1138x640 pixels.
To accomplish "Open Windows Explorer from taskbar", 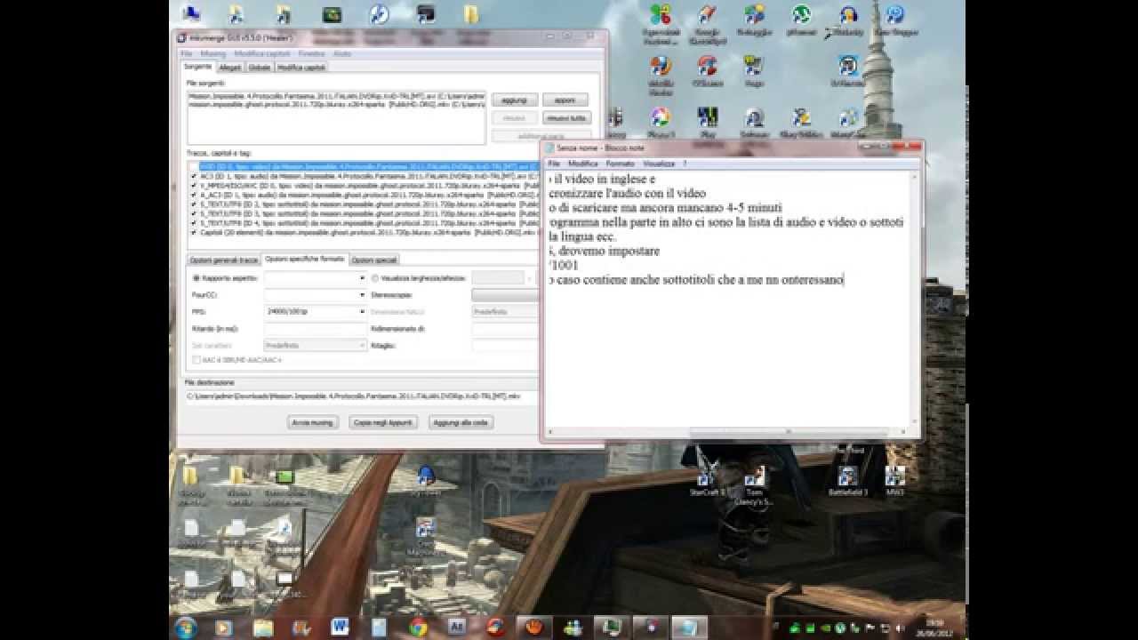I will pos(262,628).
